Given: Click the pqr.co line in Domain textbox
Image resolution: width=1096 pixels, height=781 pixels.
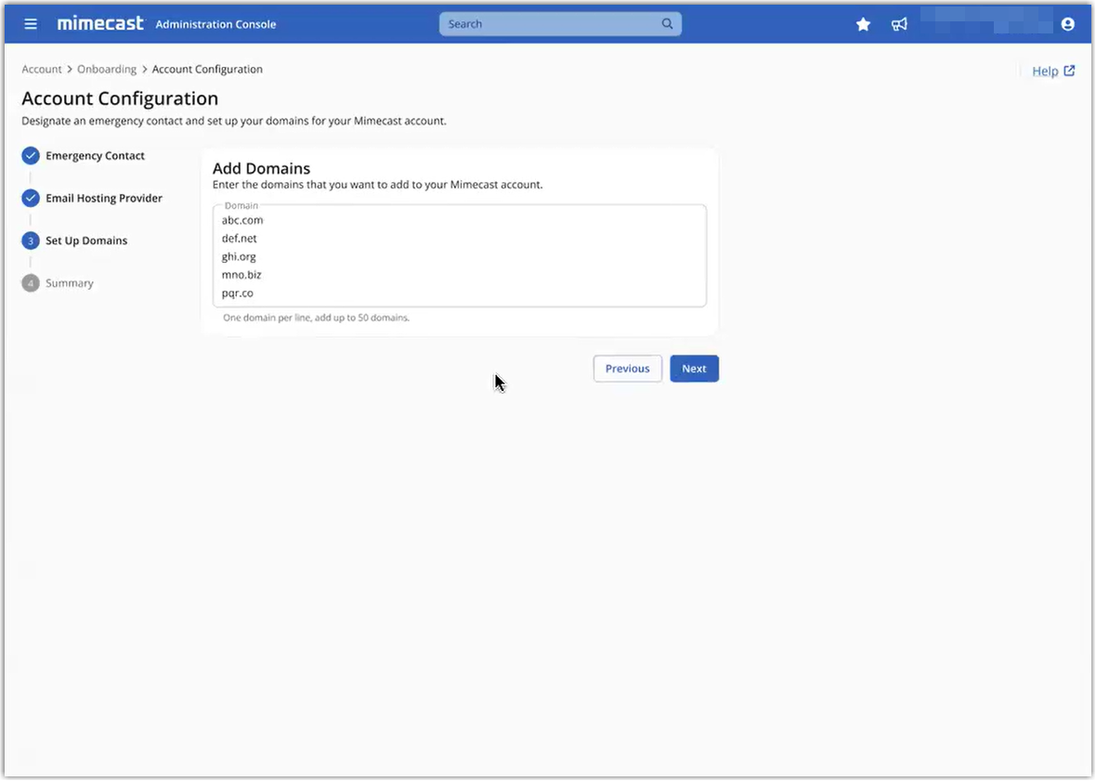Looking at the screenshot, I should (238, 293).
